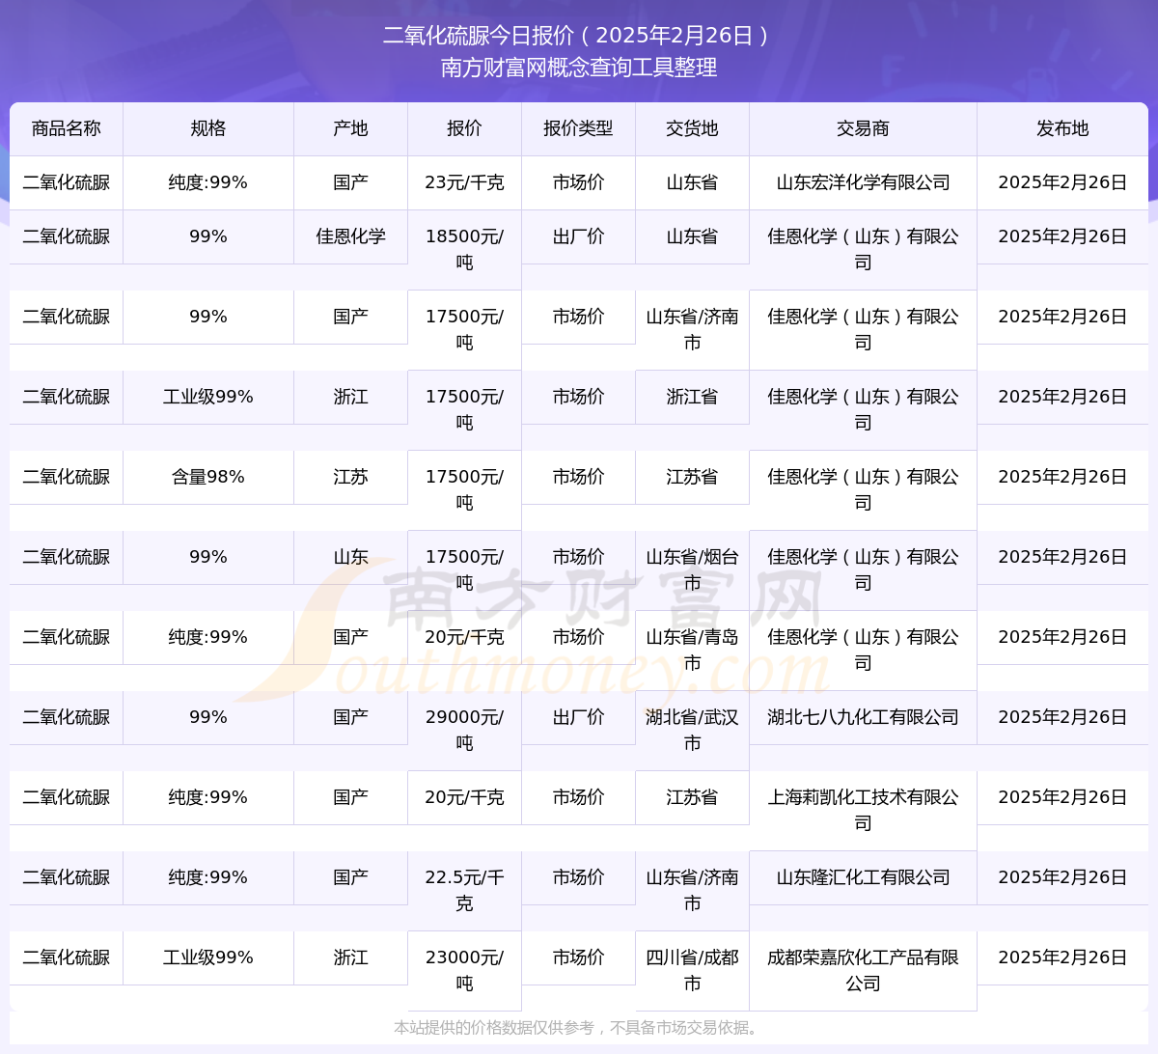
Task: Click the 商品名称 column header
Action: (67, 128)
